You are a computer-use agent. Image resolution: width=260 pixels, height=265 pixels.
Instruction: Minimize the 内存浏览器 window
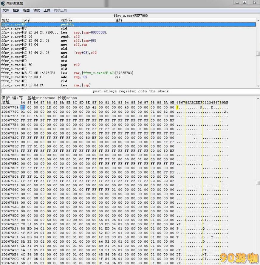237,2
